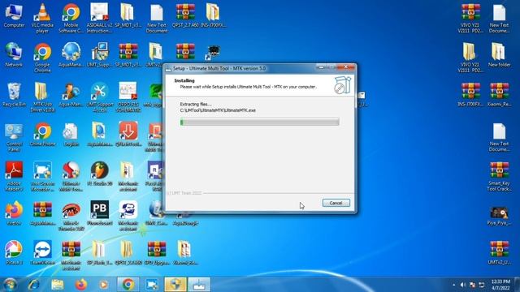
Task: Select the New folder desktop icon
Action: pyautogui.click(x=499, y=55)
